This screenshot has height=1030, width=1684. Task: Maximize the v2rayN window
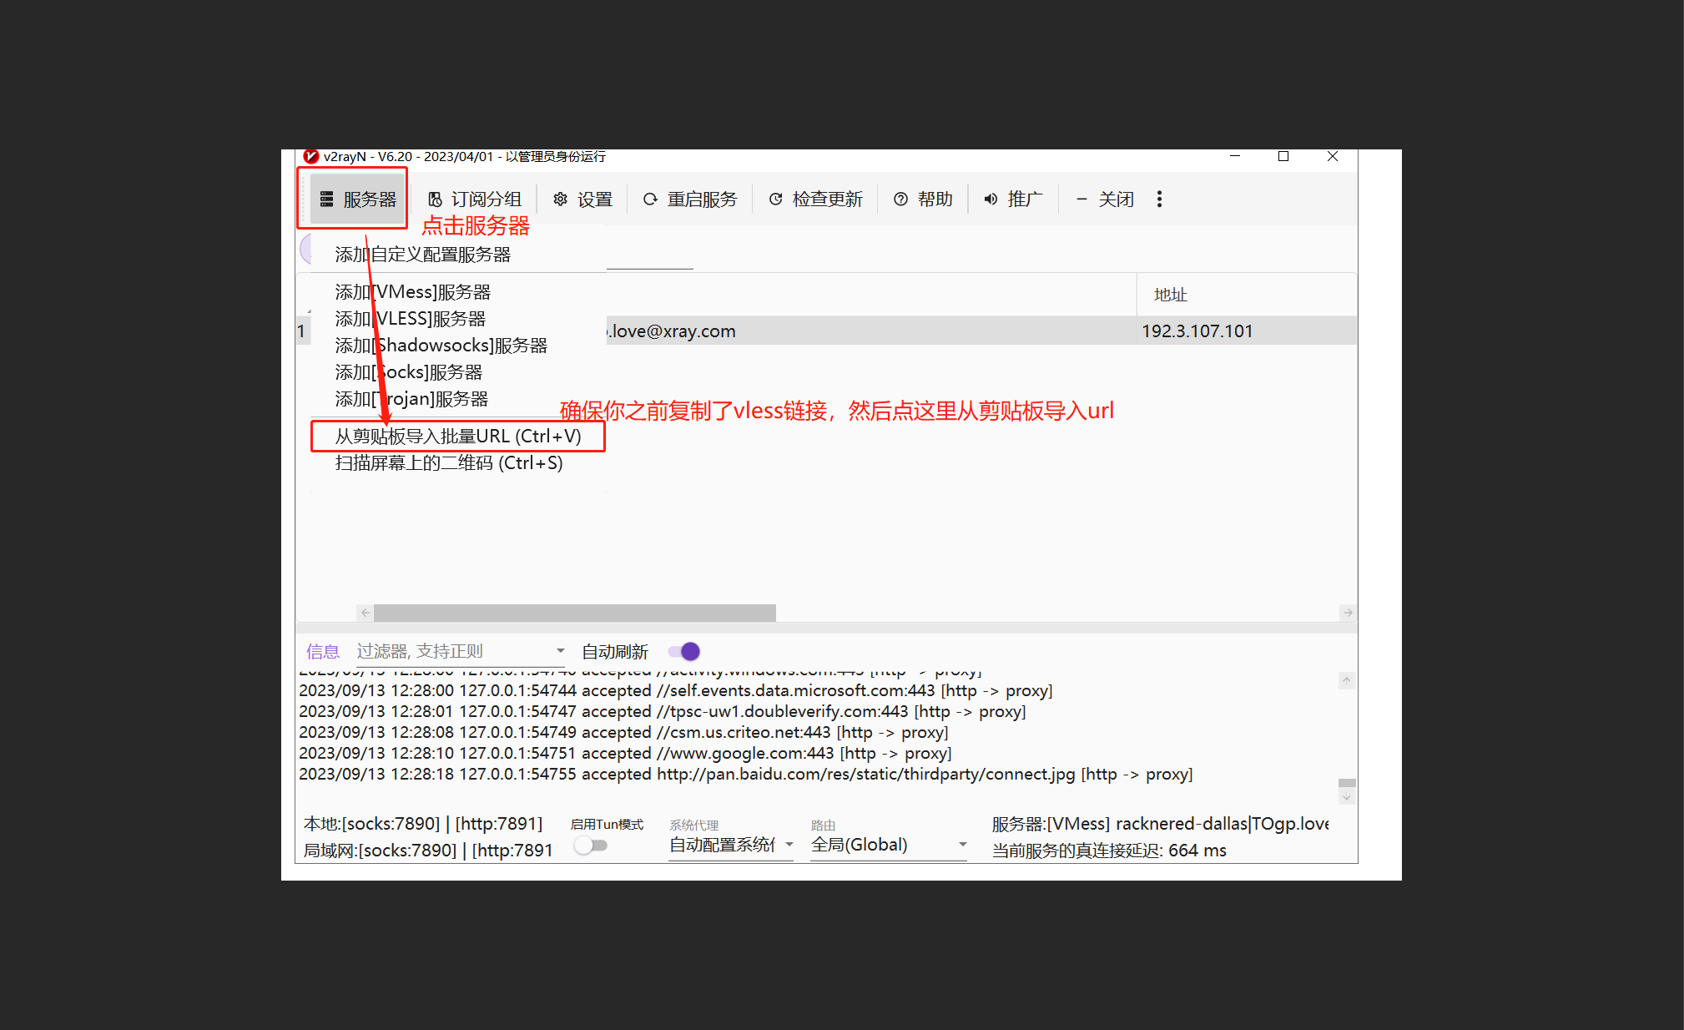1283,157
